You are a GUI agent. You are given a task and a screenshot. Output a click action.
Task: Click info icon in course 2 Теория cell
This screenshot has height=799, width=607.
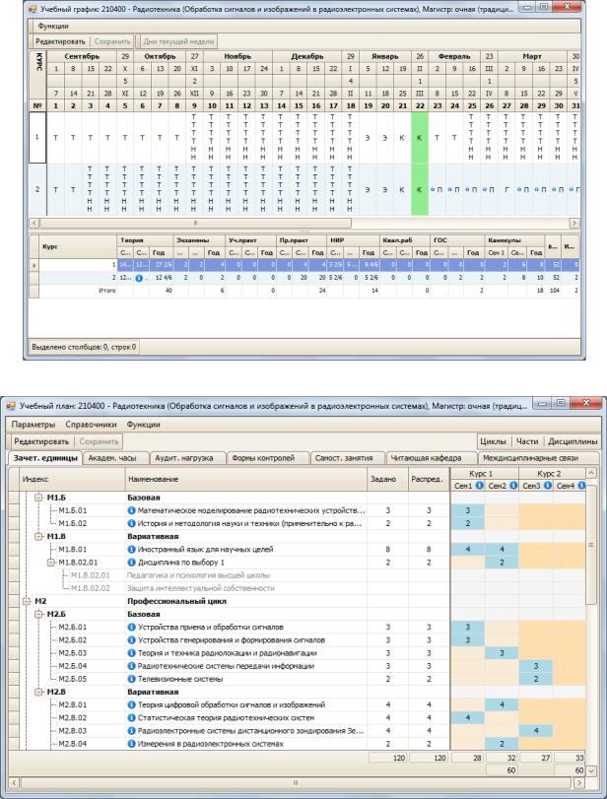[139, 278]
